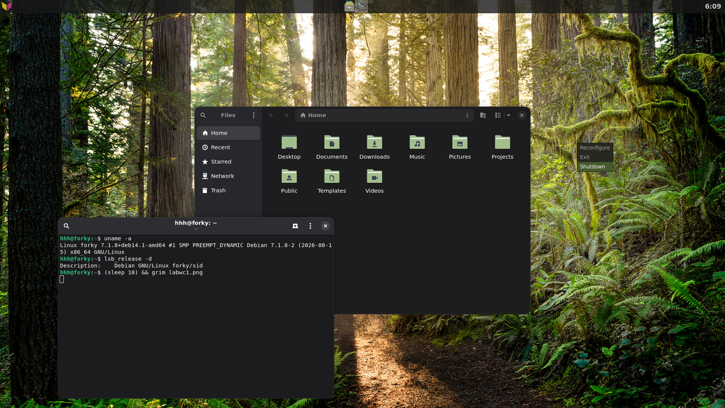The image size is (725, 408).
Task: Select Recent in the Files sidebar
Action: 228,147
